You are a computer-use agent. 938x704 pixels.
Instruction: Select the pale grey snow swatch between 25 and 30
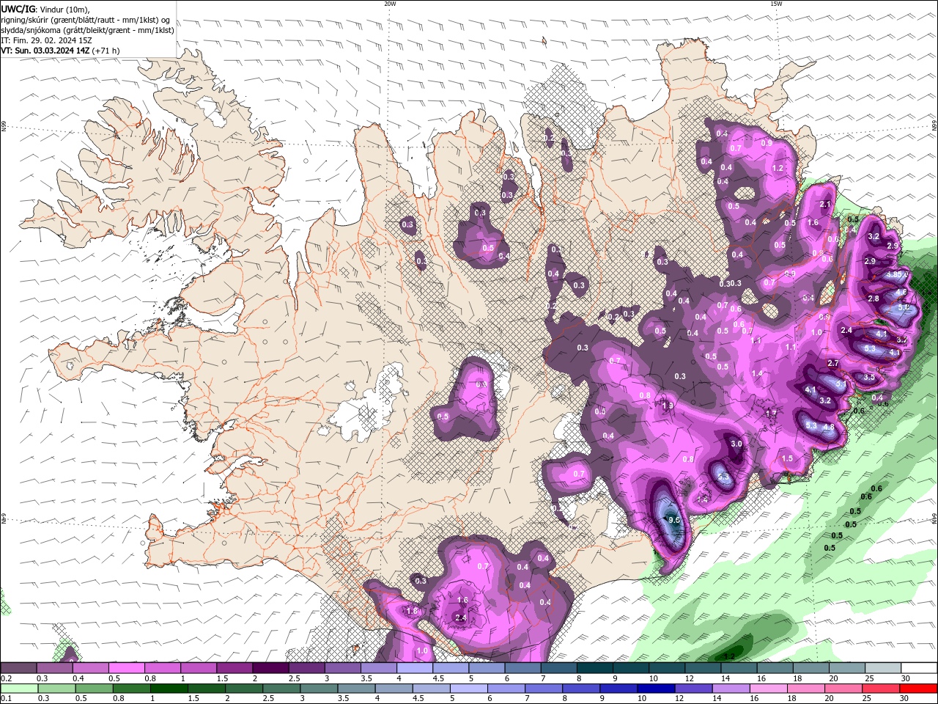(882, 668)
